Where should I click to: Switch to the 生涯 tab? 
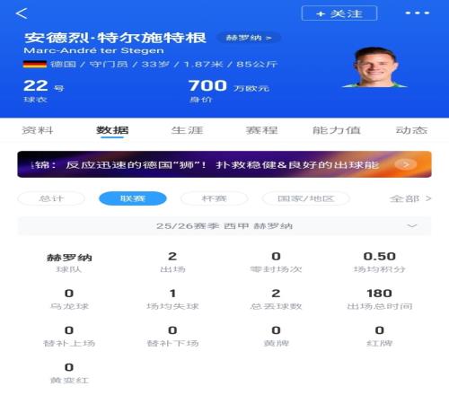coord(187,130)
